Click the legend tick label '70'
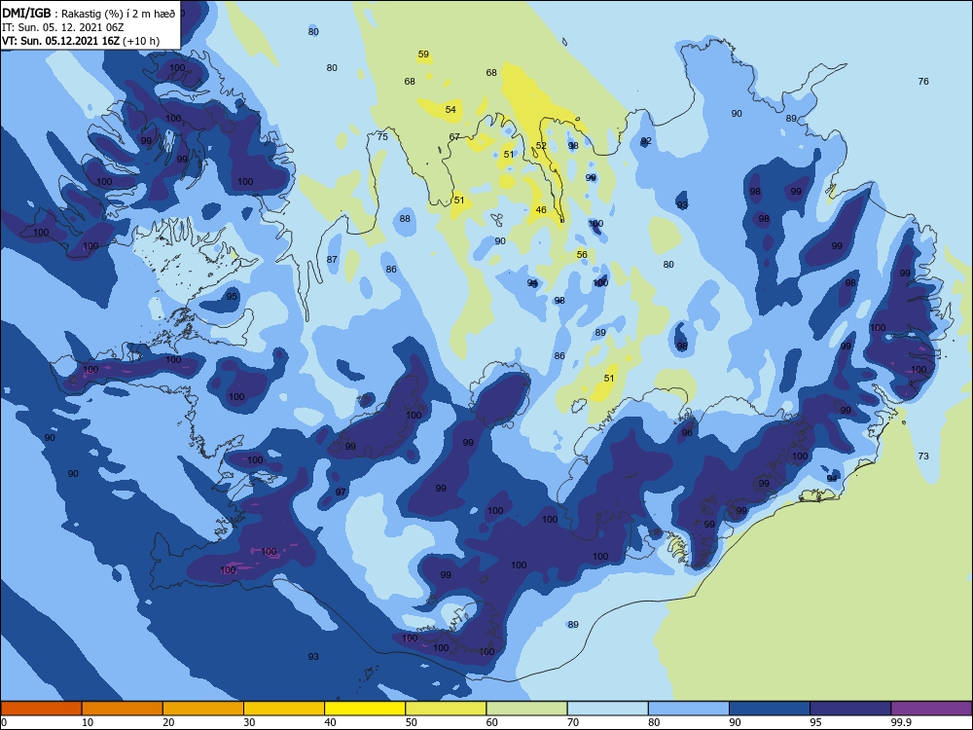This screenshot has height=730, width=973. 573,722
